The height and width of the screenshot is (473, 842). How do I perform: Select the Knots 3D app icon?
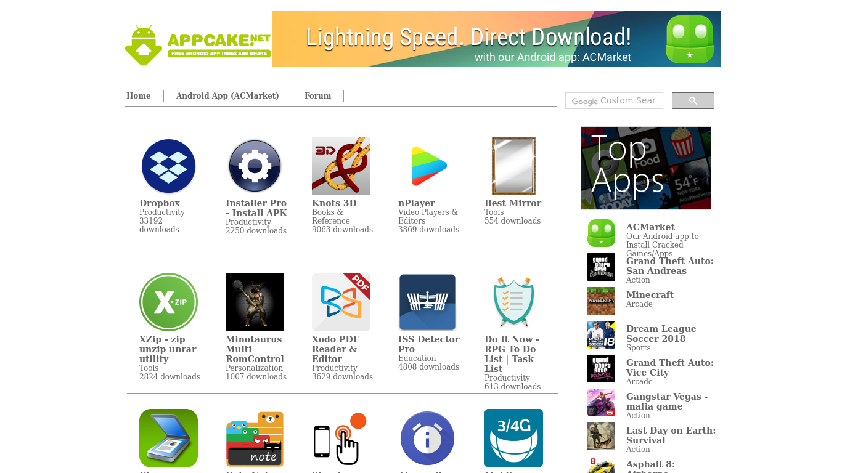point(341,166)
